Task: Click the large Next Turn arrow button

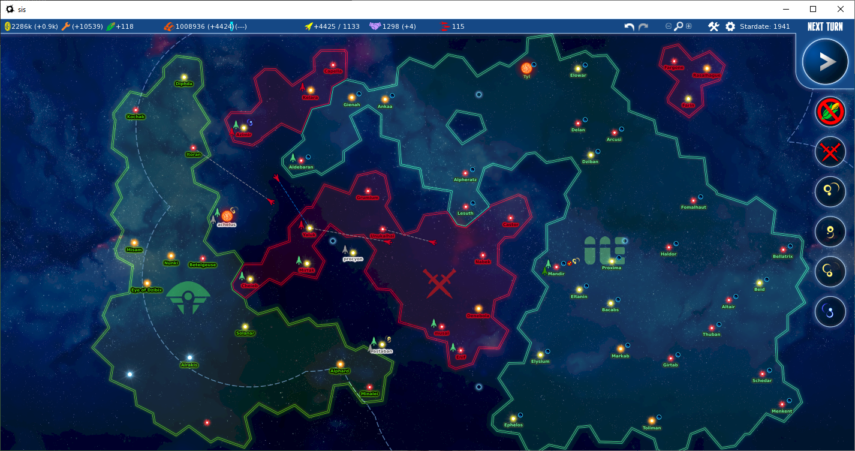Action: [x=825, y=62]
